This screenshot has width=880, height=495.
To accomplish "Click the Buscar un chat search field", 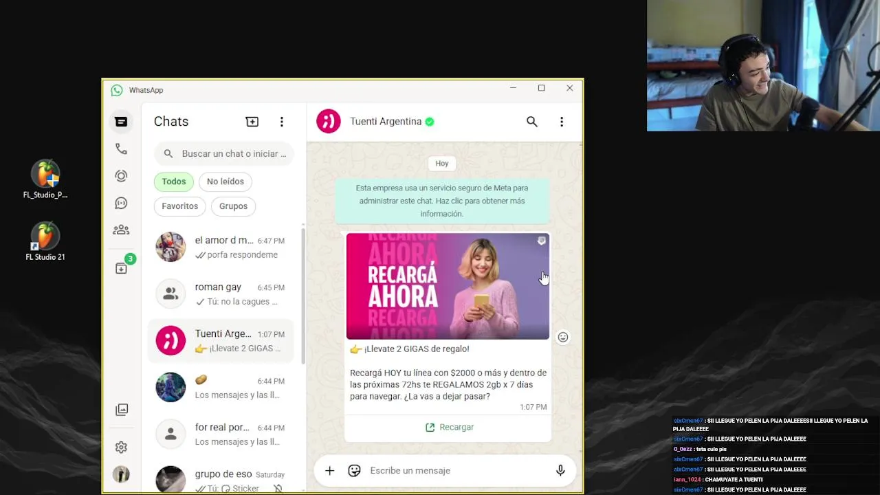I will 224,154.
